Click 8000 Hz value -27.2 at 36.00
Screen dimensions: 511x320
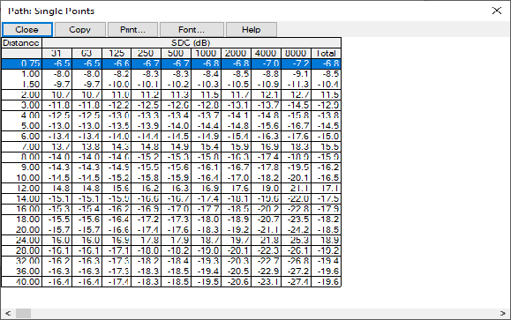coord(297,272)
